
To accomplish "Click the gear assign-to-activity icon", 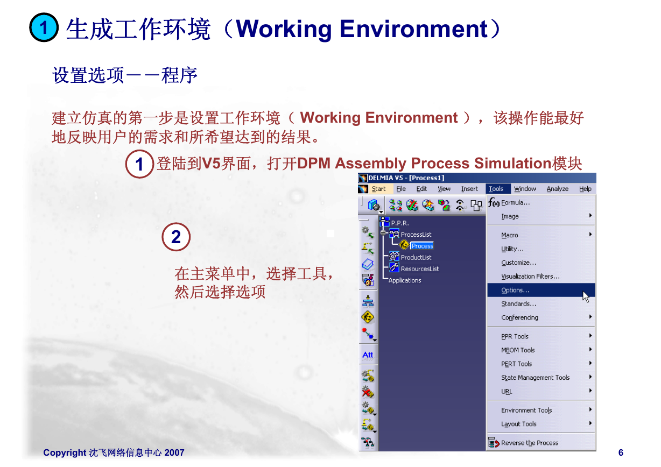I will (x=368, y=408).
